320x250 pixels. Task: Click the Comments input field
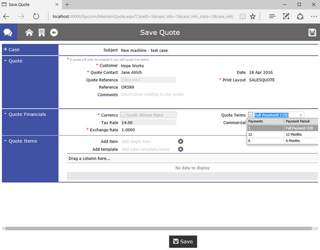(152, 94)
